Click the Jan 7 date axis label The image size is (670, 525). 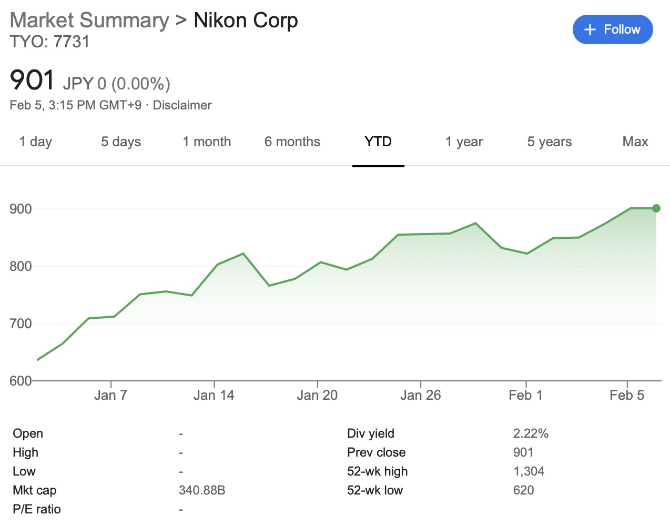tap(110, 395)
